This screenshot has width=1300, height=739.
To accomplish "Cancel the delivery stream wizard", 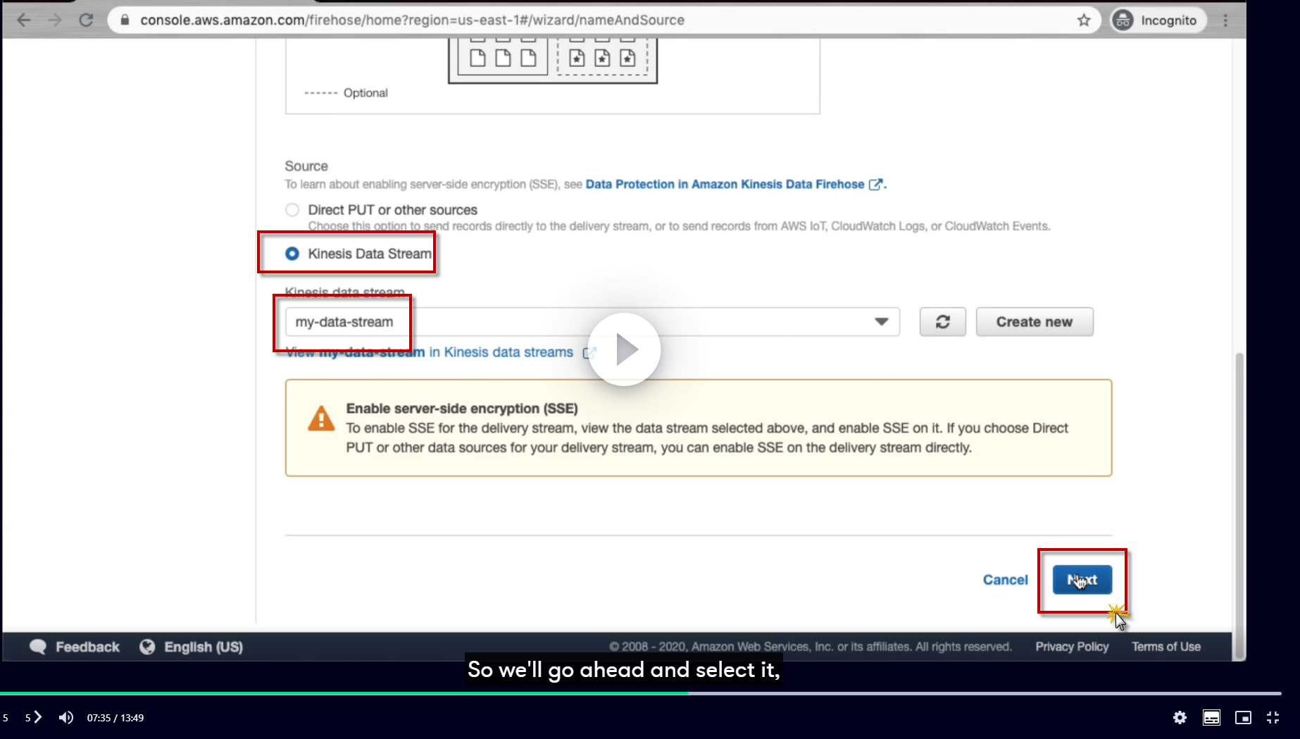I will coord(1005,580).
